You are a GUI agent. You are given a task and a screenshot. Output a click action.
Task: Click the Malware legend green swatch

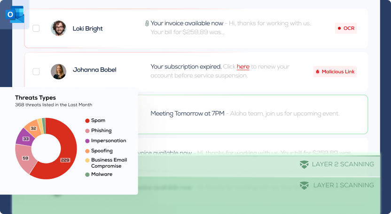pos(87,175)
